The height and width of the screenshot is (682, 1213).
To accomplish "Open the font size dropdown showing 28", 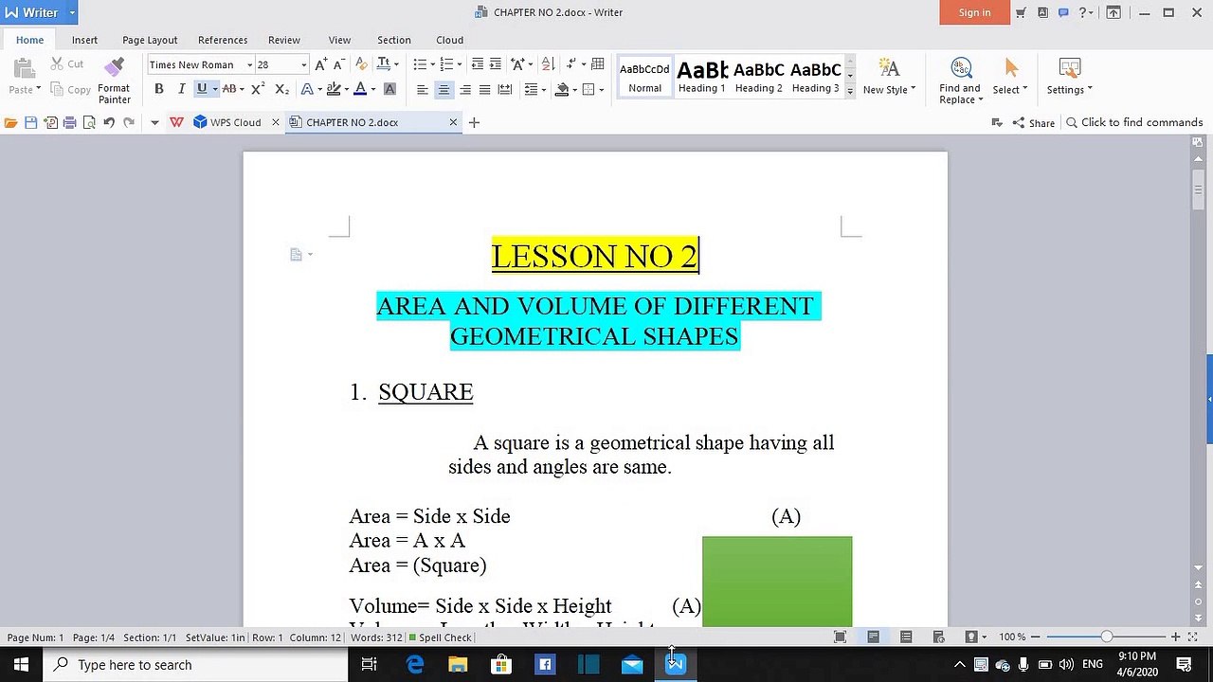I will click(303, 64).
